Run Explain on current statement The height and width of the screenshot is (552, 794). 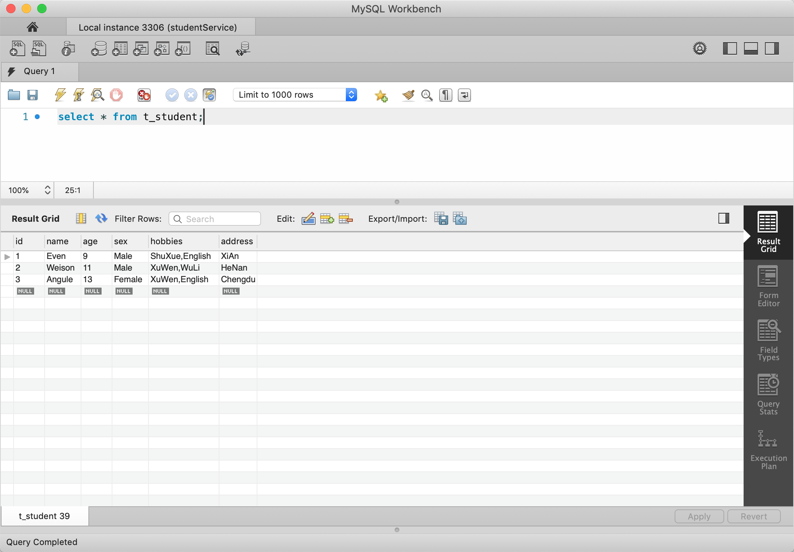click(x=97, y=95)
